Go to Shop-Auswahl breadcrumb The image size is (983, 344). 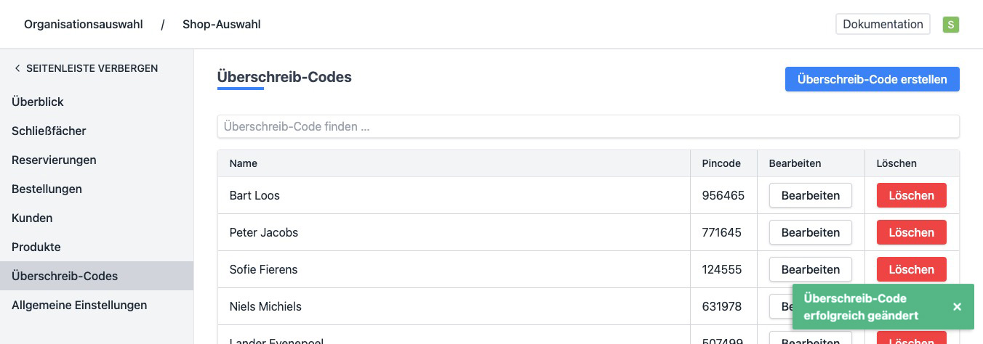tap(221, 25)
